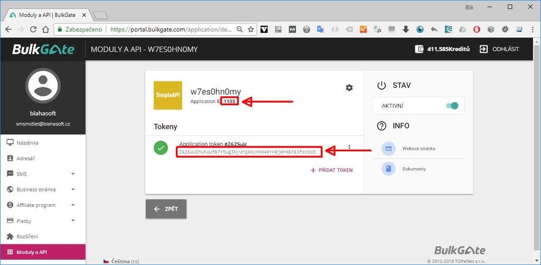Expand Affiliate program dropdown arrow
Viewport: 541px width, 265px height.
[73, 205]
